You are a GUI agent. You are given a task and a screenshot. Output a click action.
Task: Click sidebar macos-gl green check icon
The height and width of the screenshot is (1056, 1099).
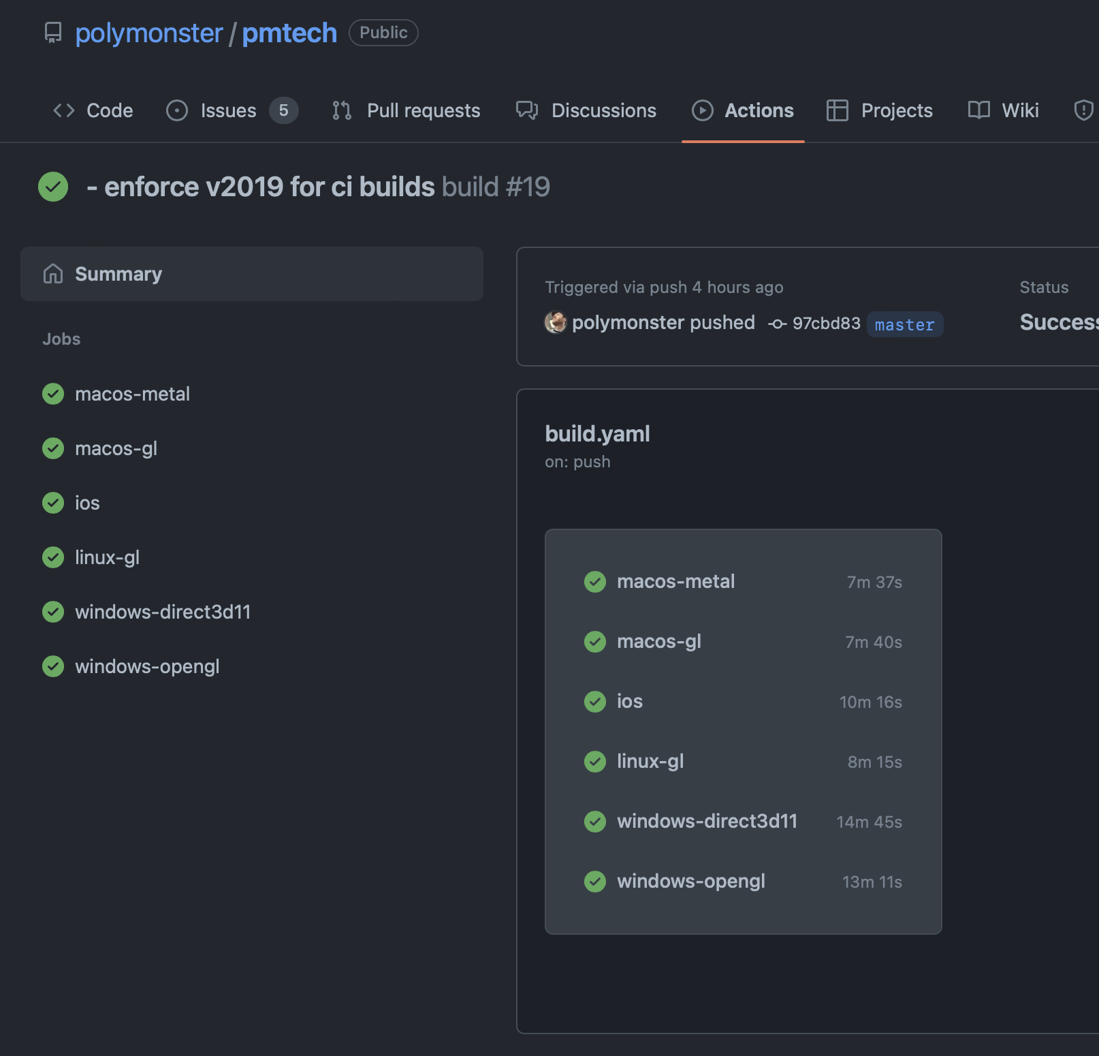pos(53,448)
